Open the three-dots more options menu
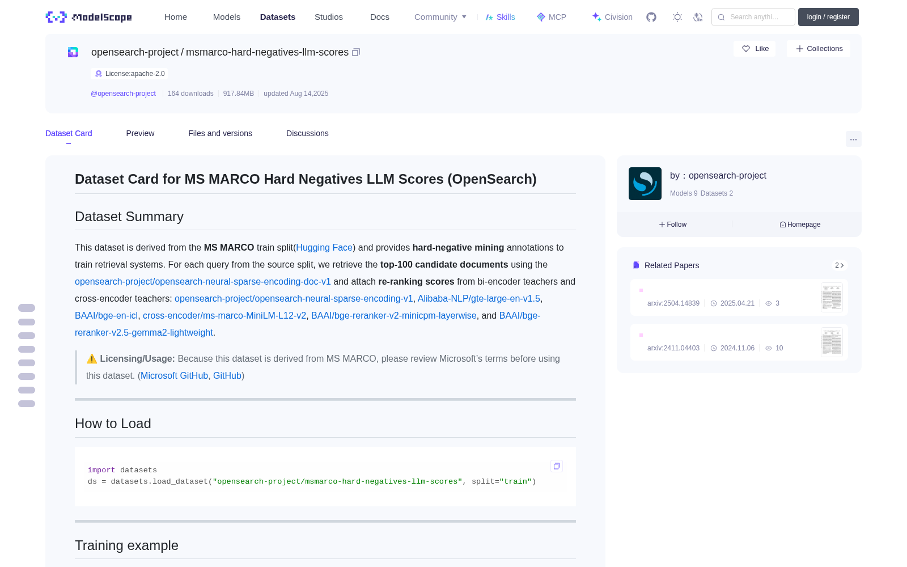 854,139
